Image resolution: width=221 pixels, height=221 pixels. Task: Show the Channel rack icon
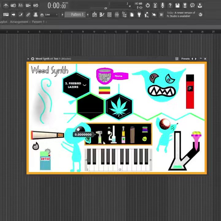(x=109, y=14)
